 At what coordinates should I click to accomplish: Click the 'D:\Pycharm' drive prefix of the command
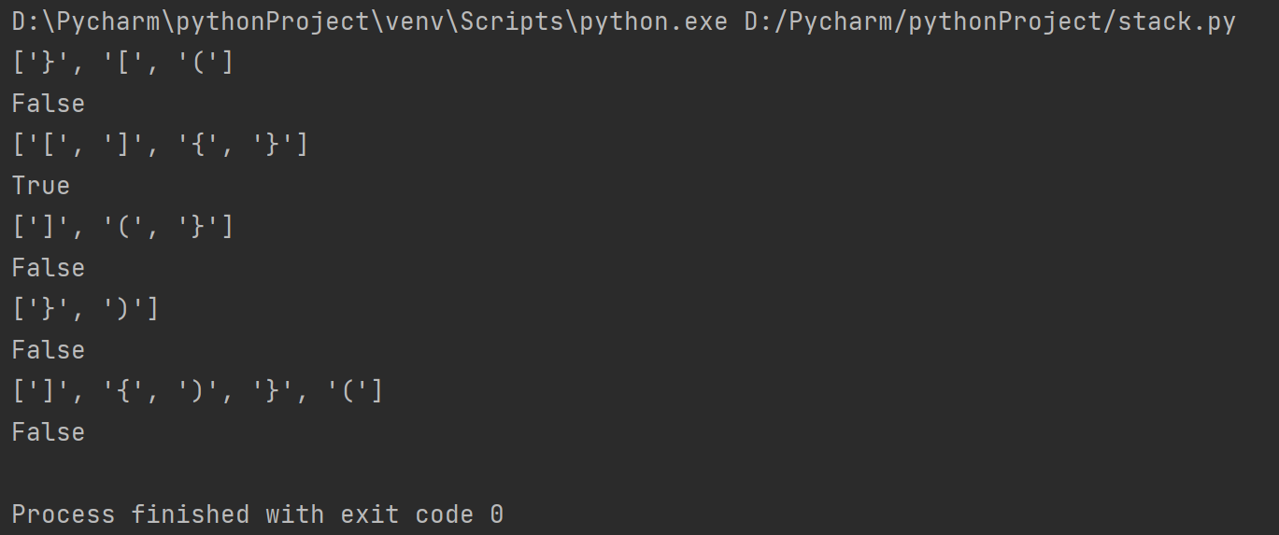(x=86, y=21)
